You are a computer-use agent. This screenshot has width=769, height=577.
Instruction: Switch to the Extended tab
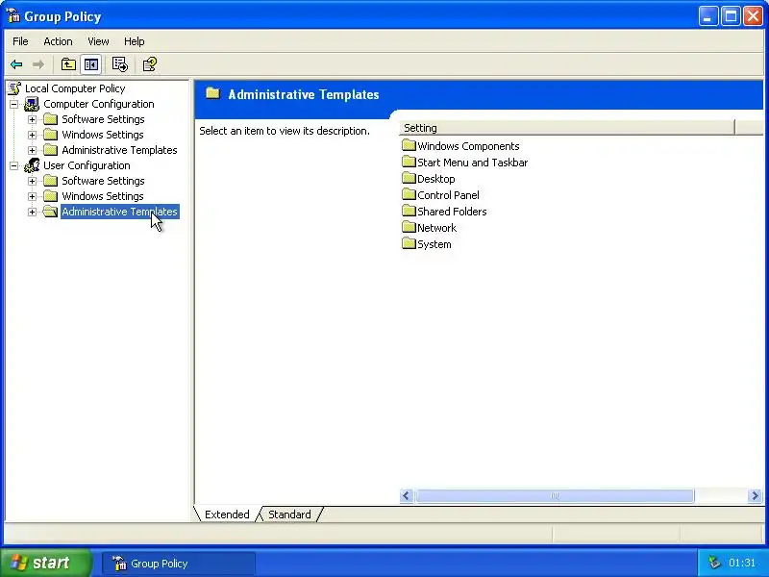227,514
